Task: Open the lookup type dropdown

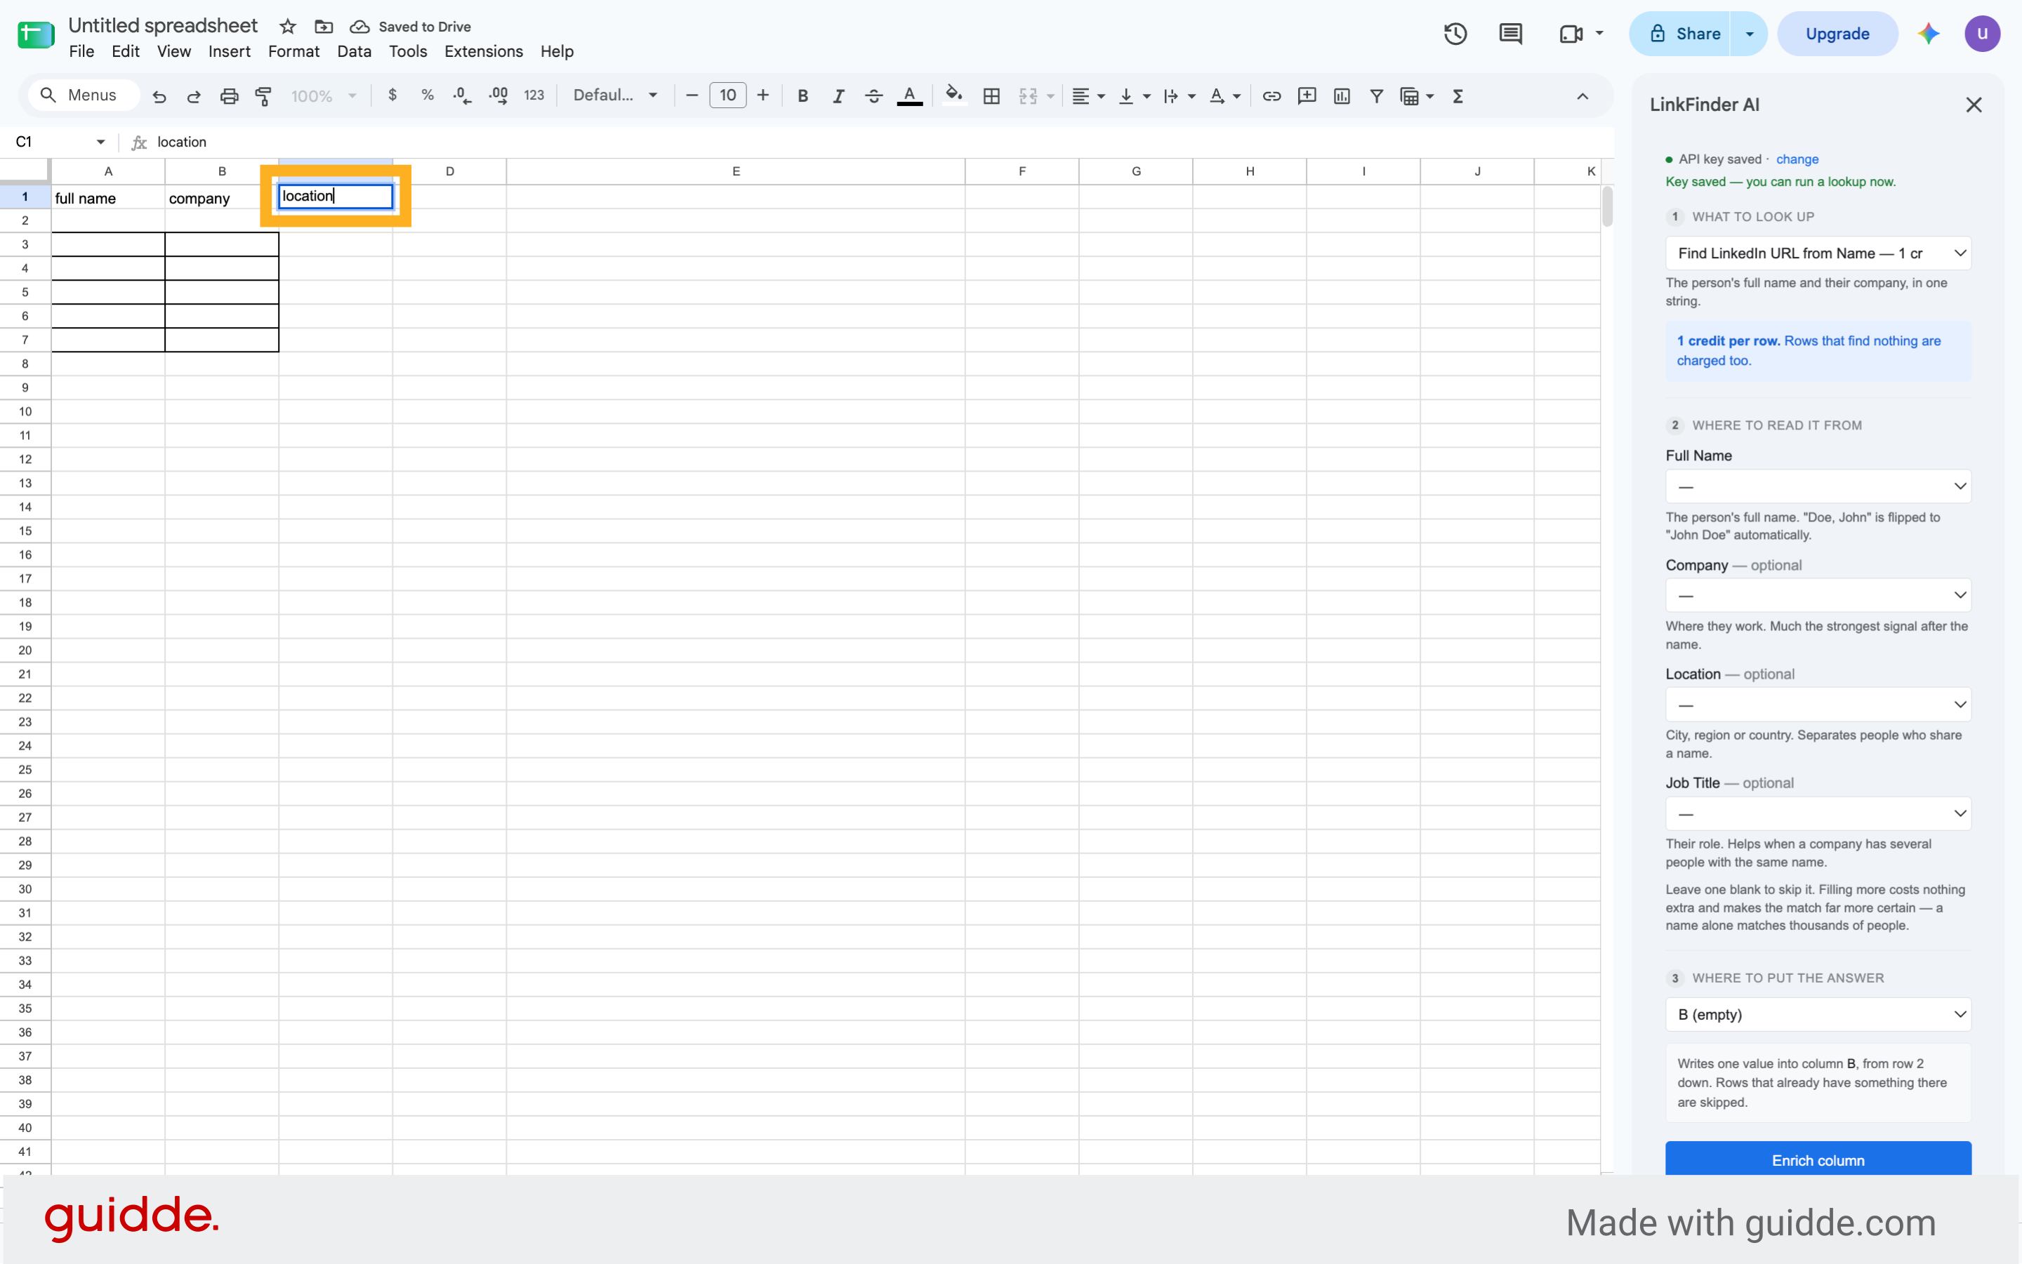Action: [x=1818, y=253]
